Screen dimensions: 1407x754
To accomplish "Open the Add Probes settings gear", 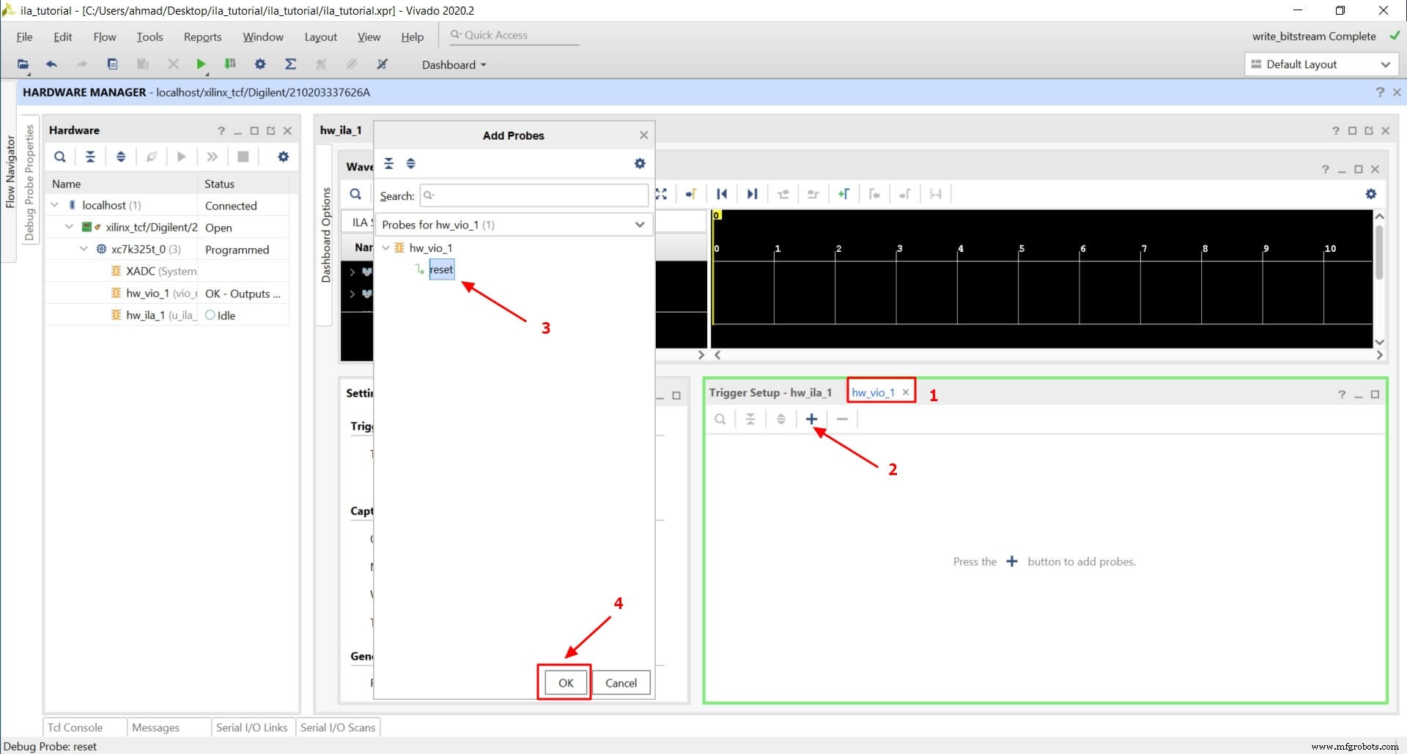I will [639, 163].
